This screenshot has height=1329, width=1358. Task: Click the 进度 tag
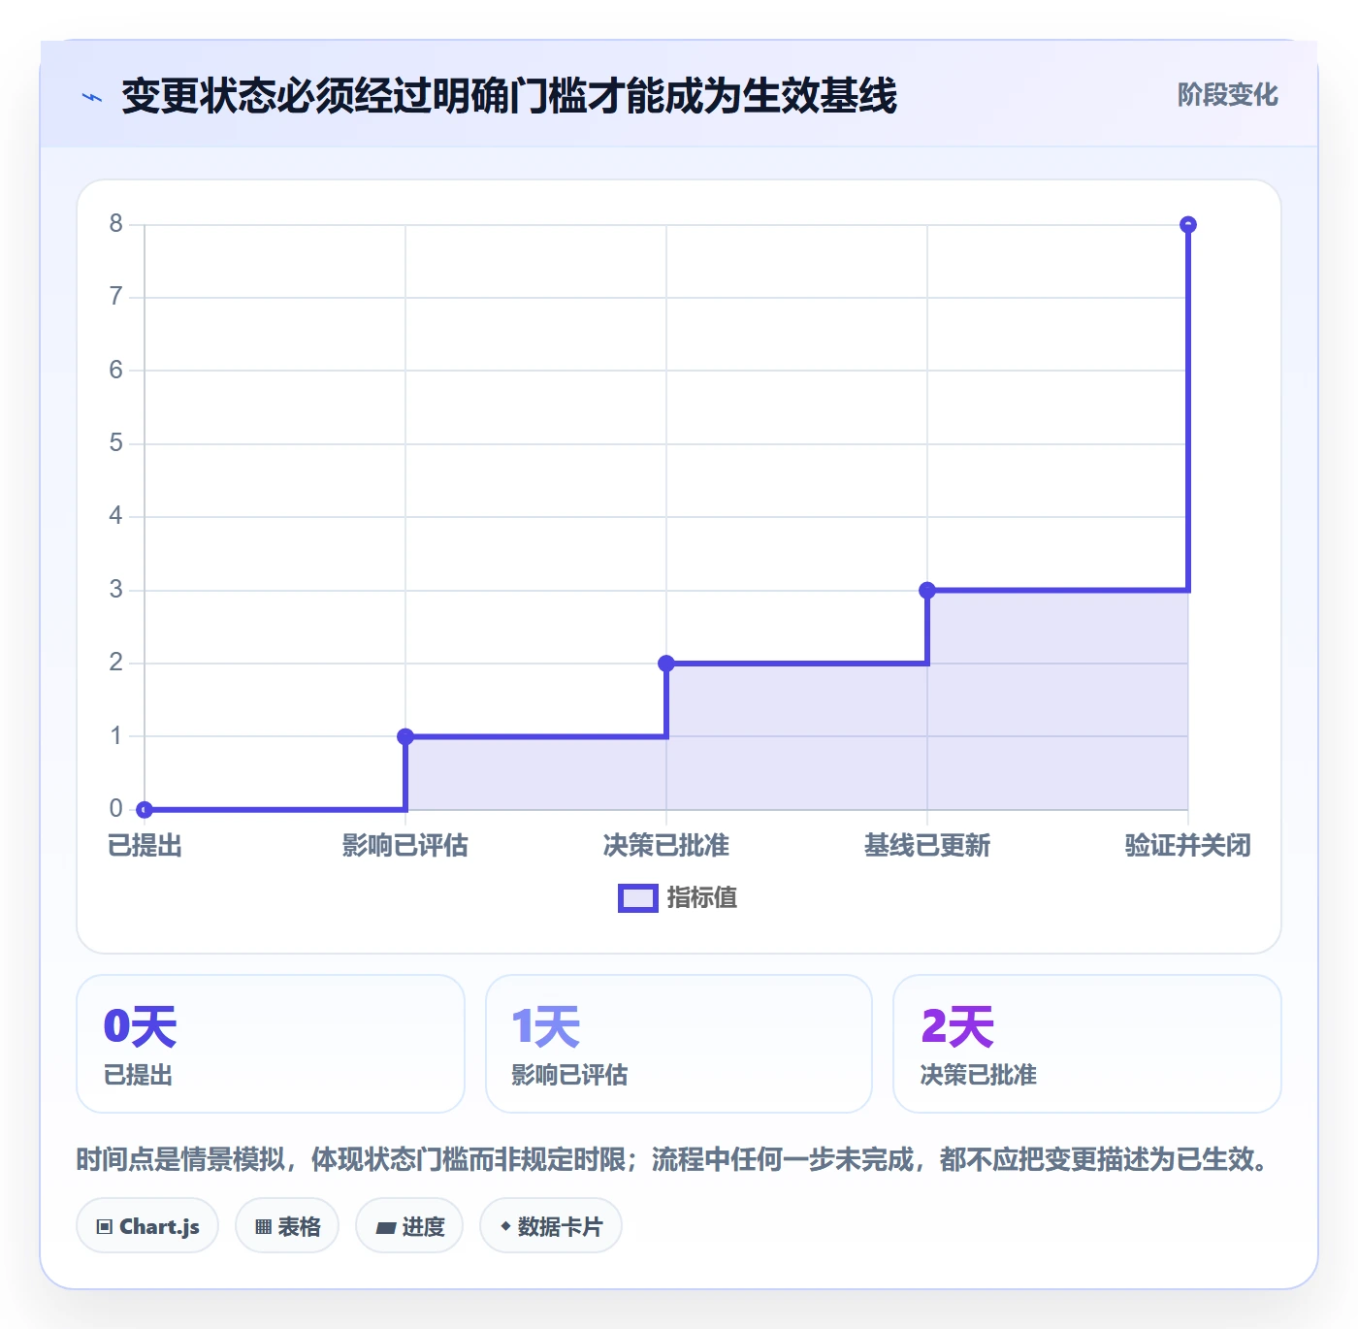point(409,1226)
